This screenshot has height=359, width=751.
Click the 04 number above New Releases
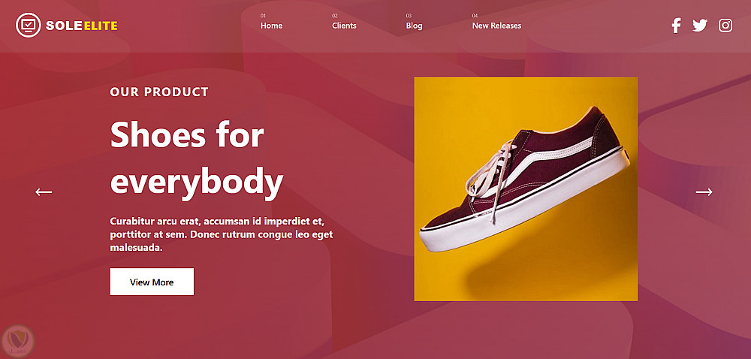coord(475,16)
